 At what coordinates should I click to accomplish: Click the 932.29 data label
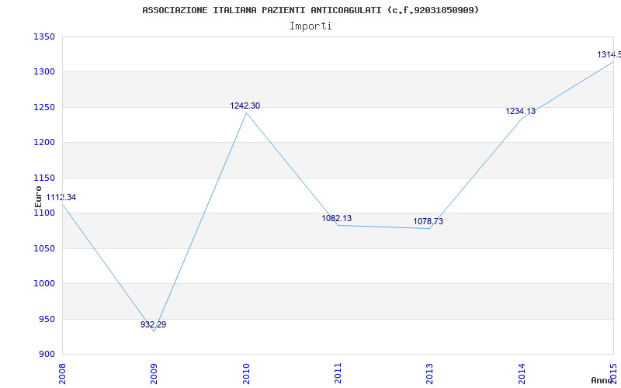pyautogui.click(x=153, y=324)
